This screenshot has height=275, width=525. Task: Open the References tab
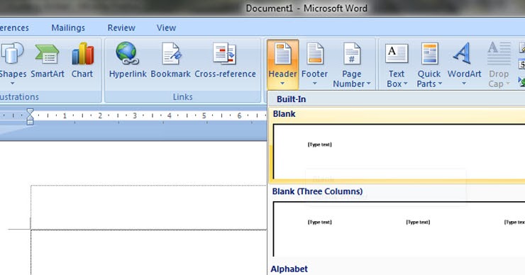point(14,28)
